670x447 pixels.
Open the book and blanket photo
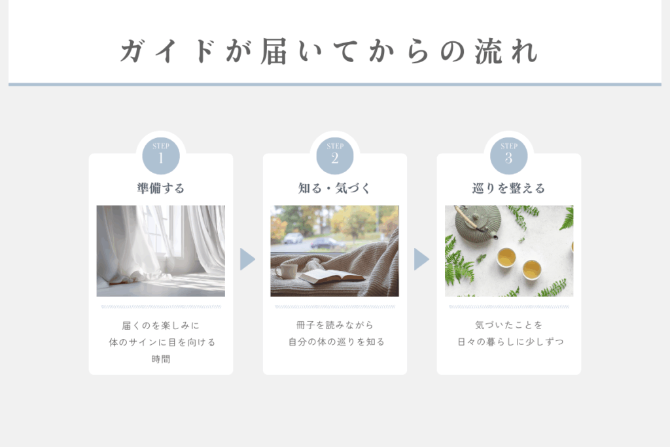(334, 251)
